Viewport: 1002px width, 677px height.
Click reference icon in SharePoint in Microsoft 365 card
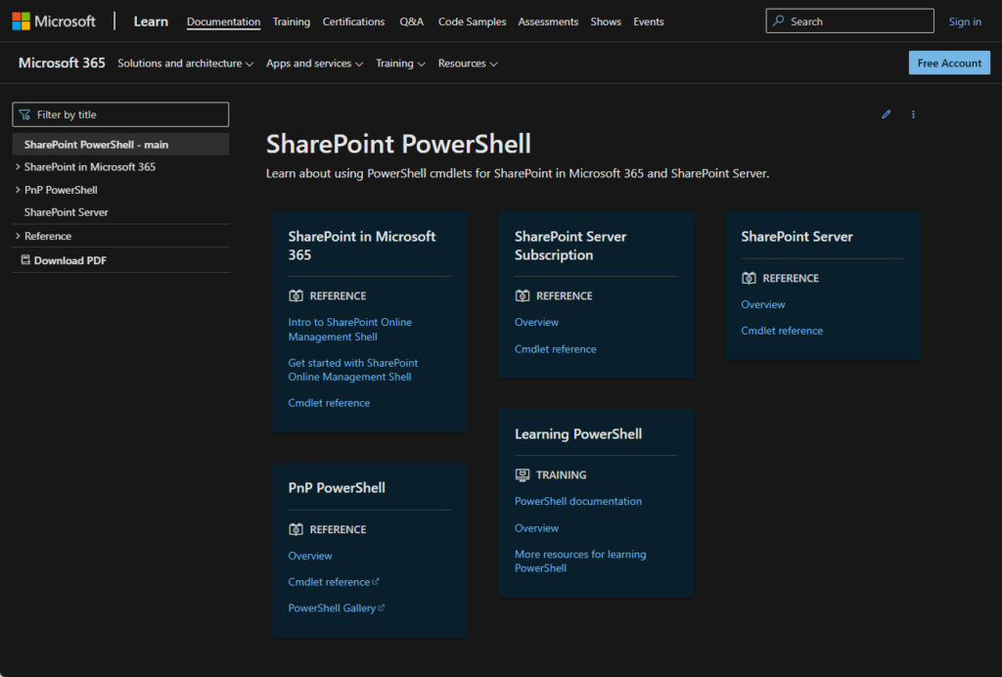click(x=296, y=295)
